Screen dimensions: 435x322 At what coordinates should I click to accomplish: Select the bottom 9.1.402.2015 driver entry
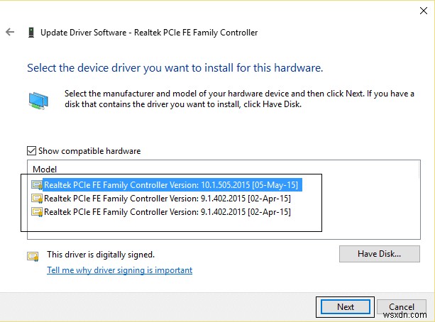tap(167, 212)
